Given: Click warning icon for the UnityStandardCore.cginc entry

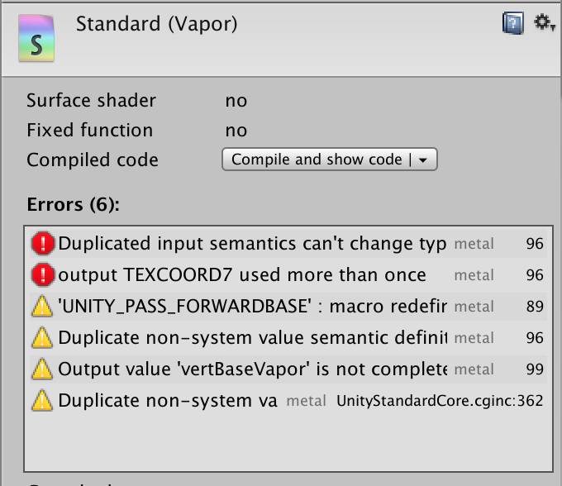Looking at the screenshot, I should click(x=42, y=402).
